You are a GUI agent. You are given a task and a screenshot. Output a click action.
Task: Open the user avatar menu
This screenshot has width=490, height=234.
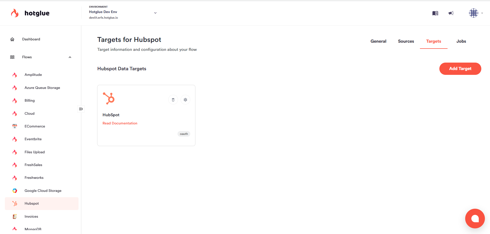click(x=474, y=13)
